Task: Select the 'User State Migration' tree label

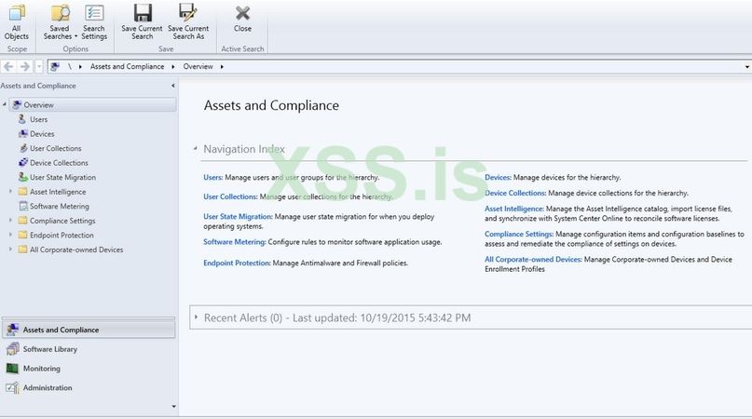Action: click(x=62, y=177)
